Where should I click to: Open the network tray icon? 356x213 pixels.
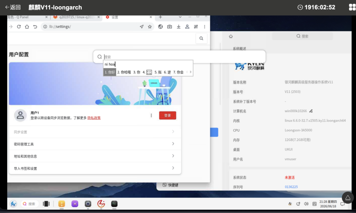pyautogui.click(x=298, y=204)
